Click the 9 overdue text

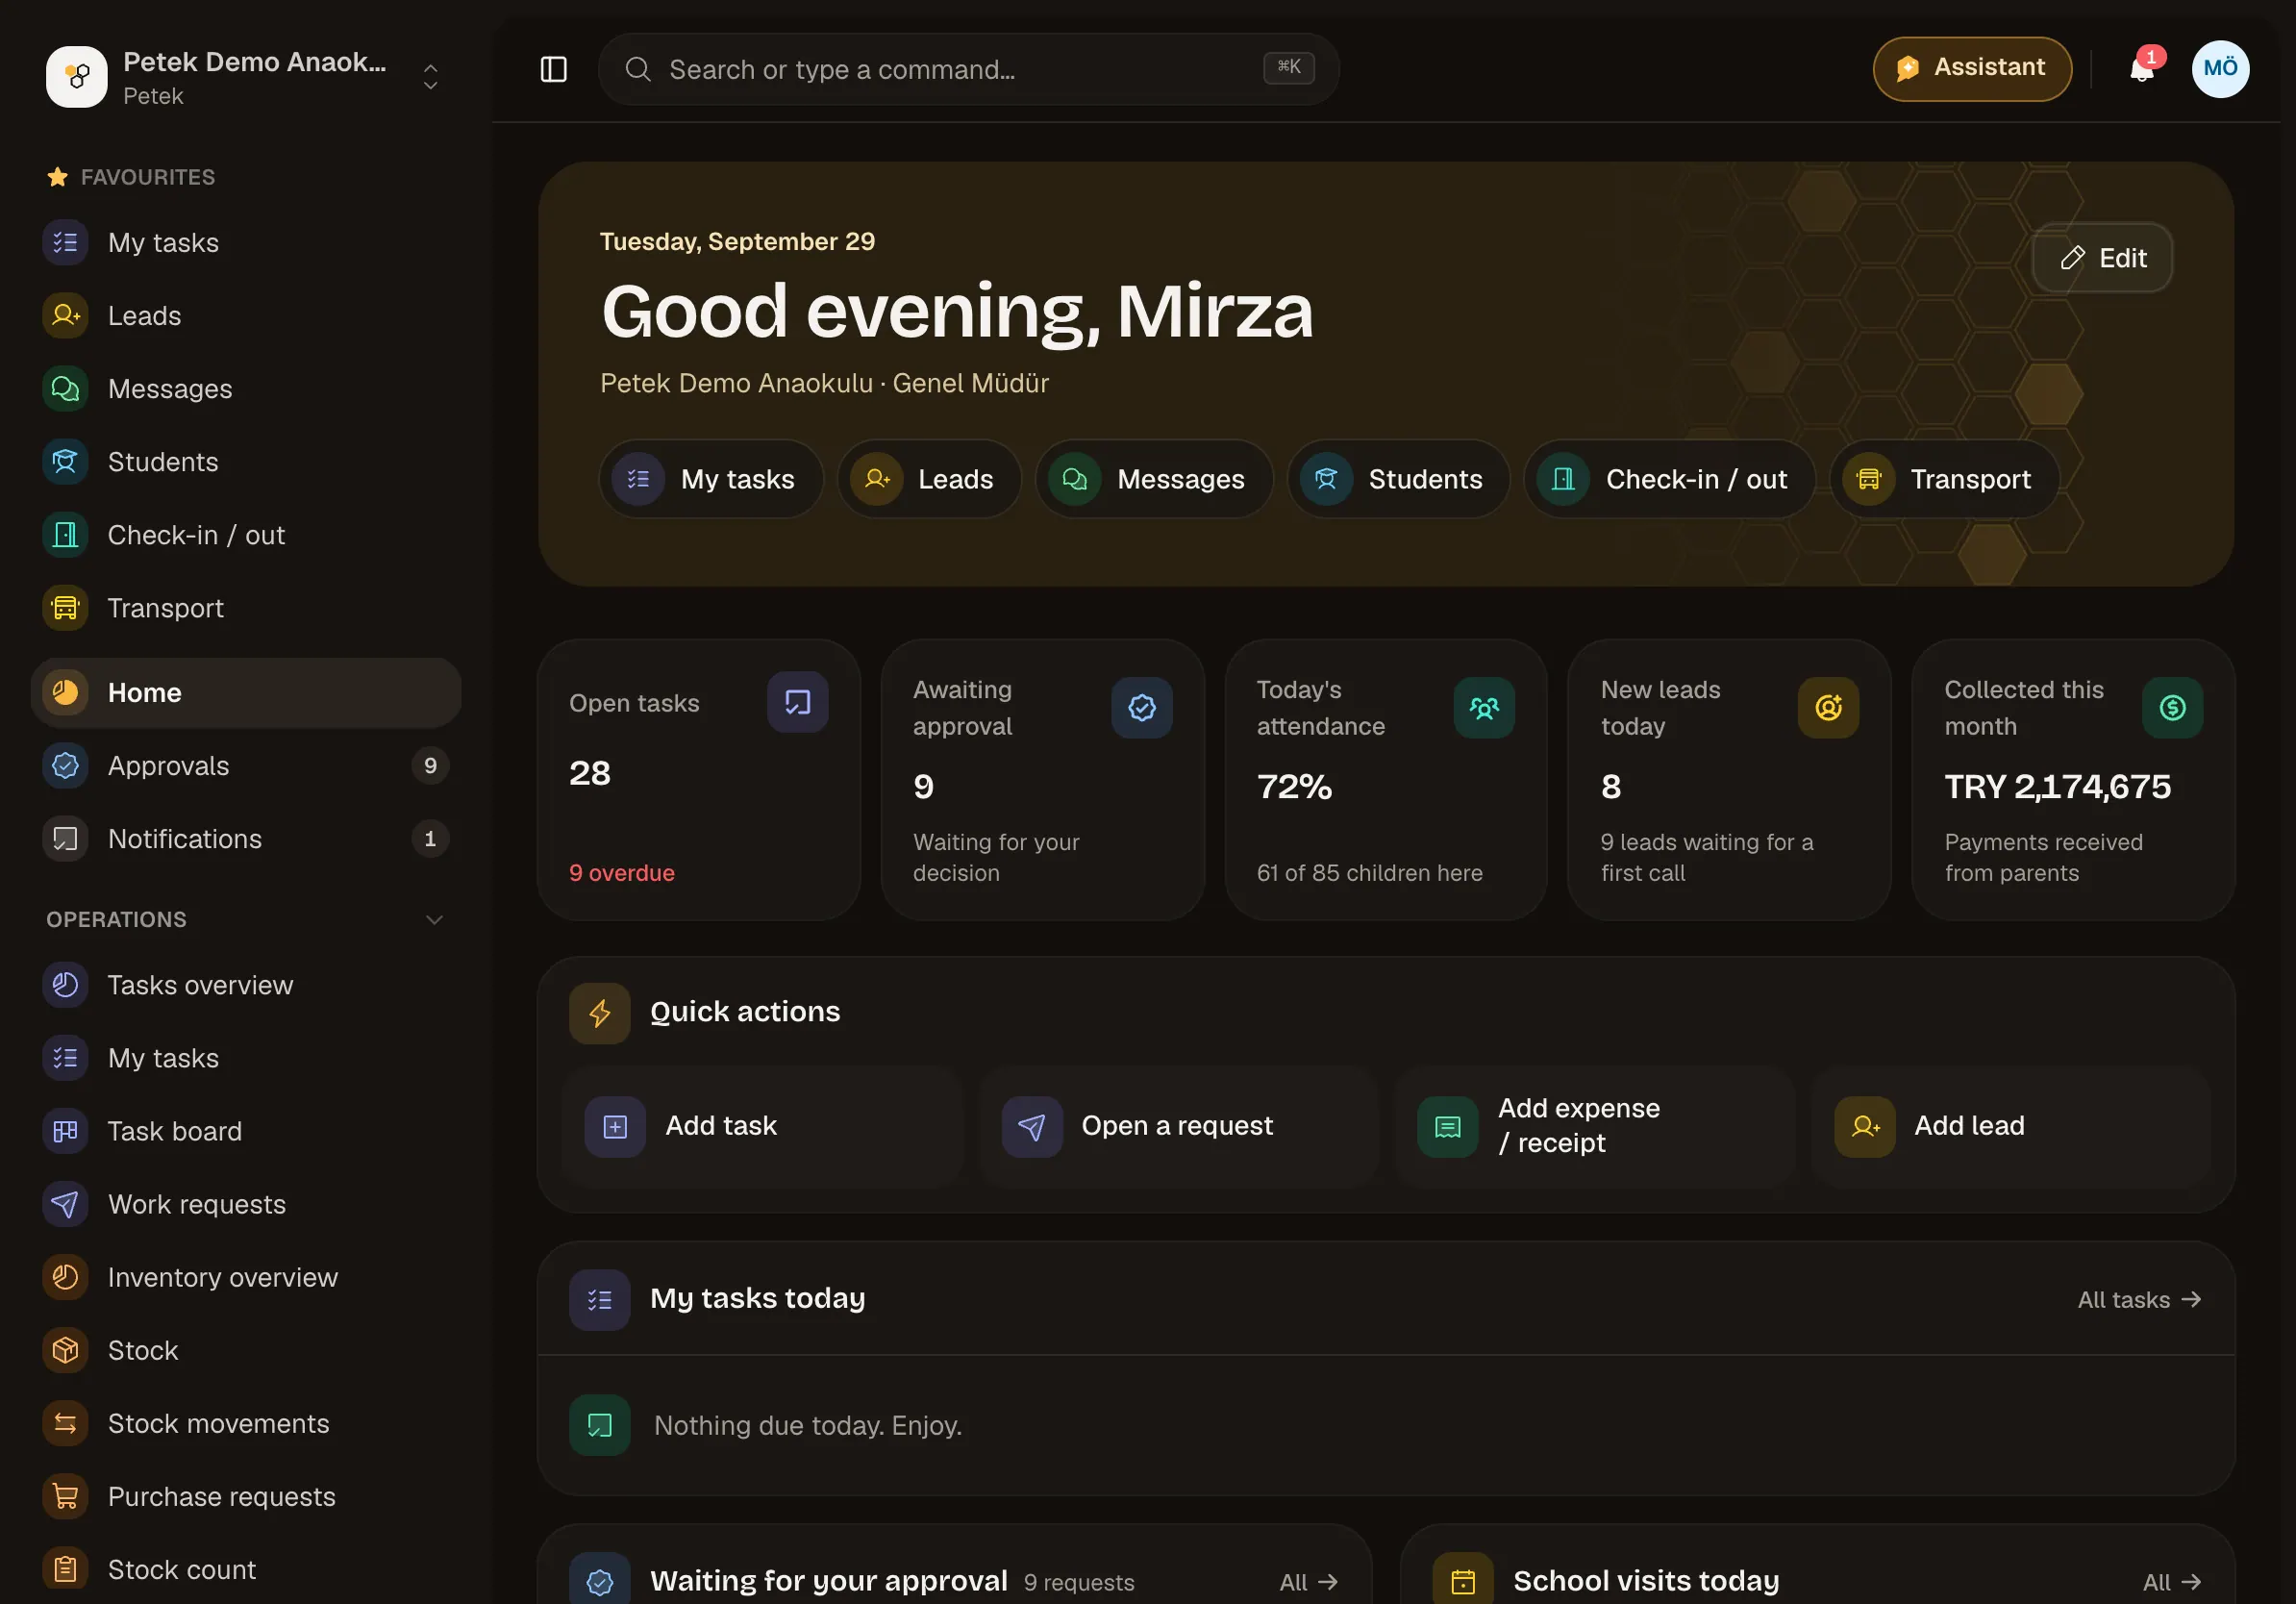(622, 873)
